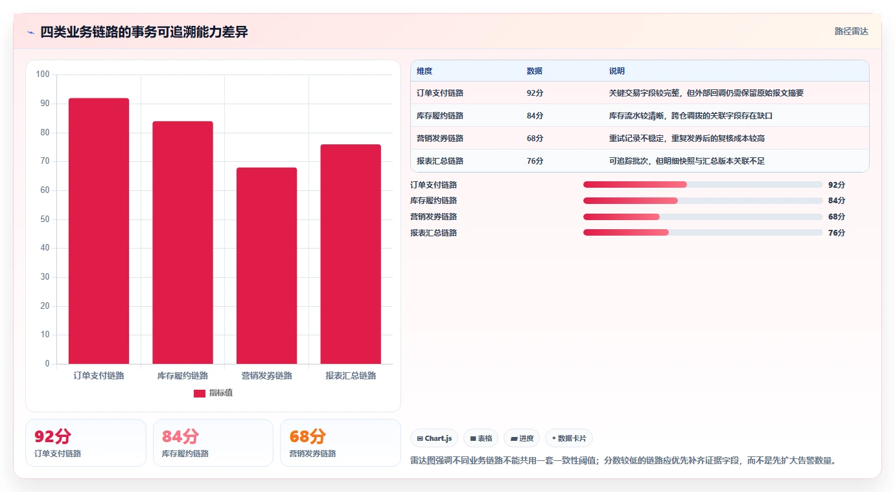Image resolution: width=895 pixels, height=492 pixels.
Task: Click the 维度 table column header
Action: pos(424,71)
